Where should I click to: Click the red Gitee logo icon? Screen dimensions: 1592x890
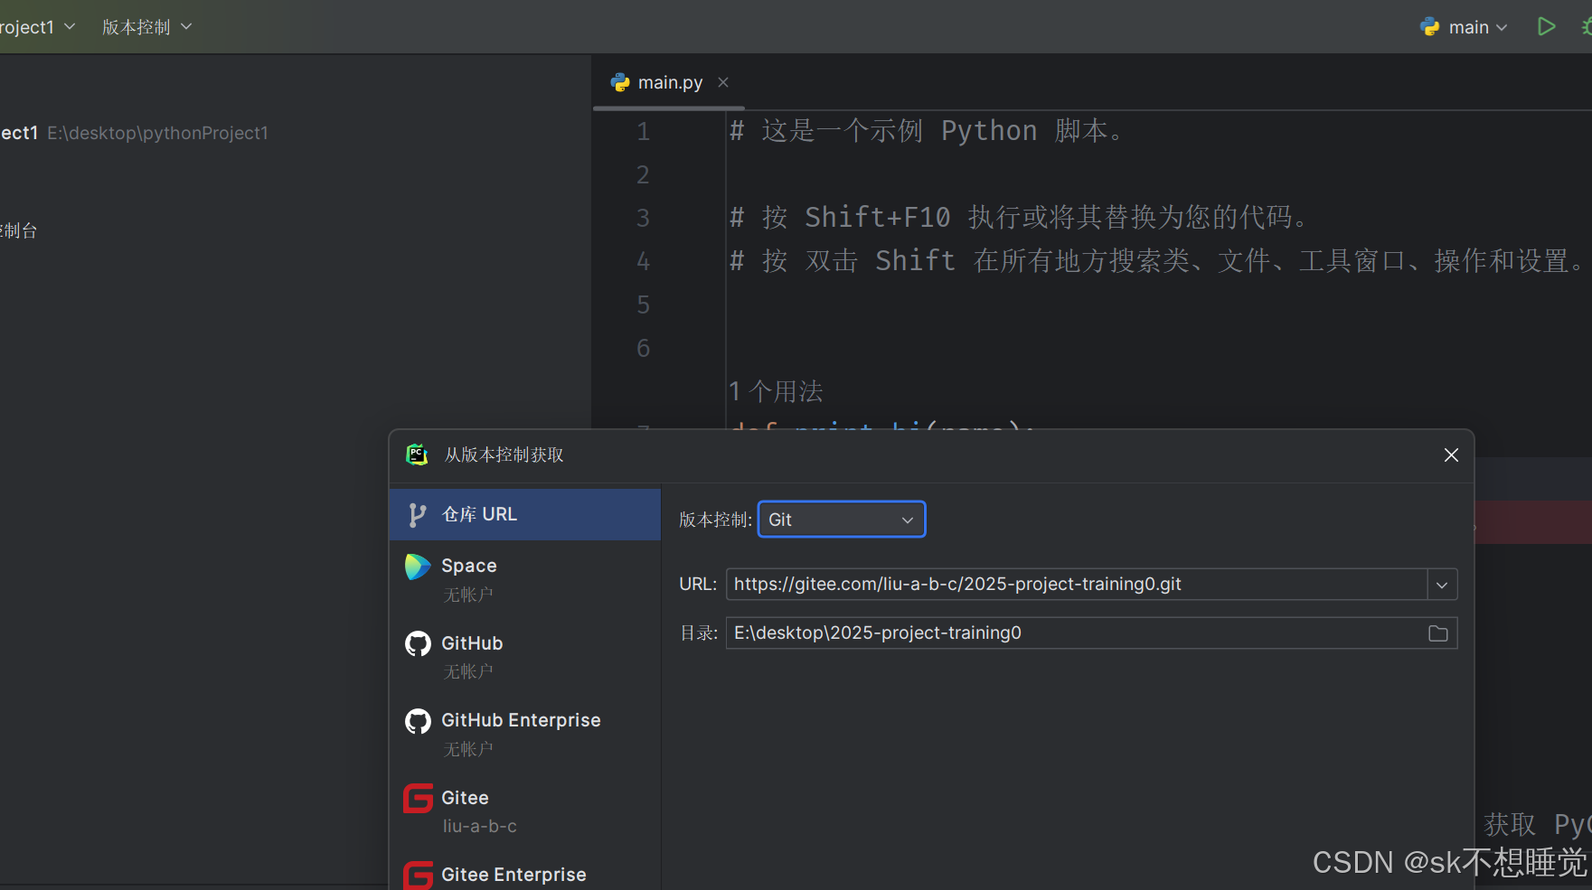tap(418, 798)
